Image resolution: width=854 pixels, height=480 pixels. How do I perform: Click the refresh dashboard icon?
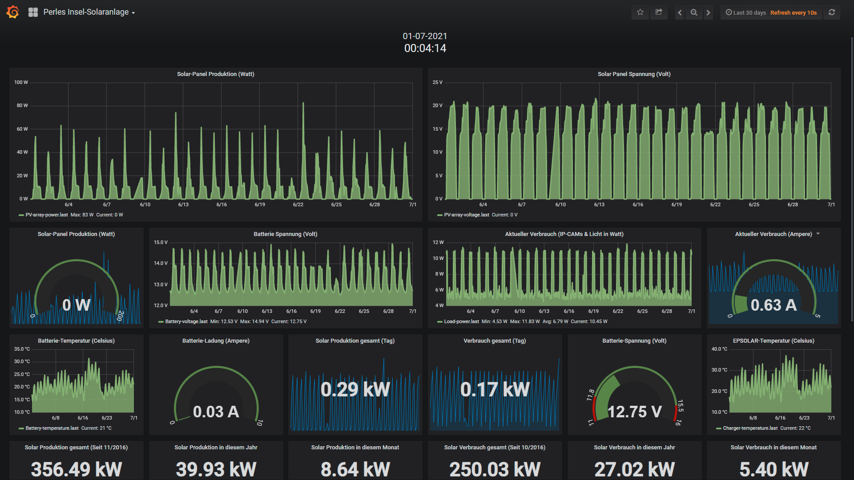pos(832,12)
